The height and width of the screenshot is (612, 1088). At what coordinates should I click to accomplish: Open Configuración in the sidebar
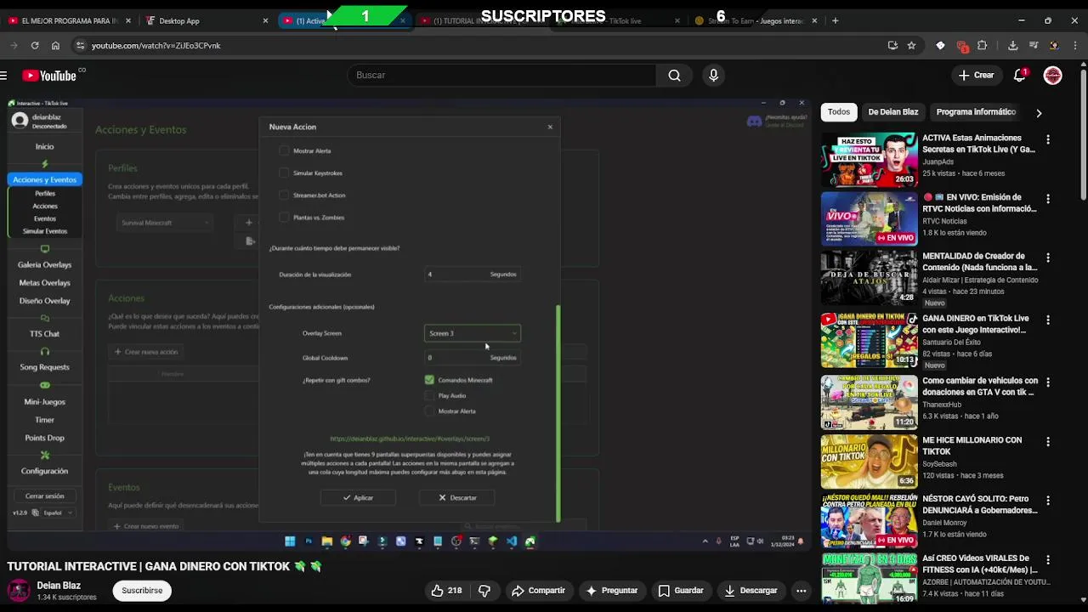[44, 471]
